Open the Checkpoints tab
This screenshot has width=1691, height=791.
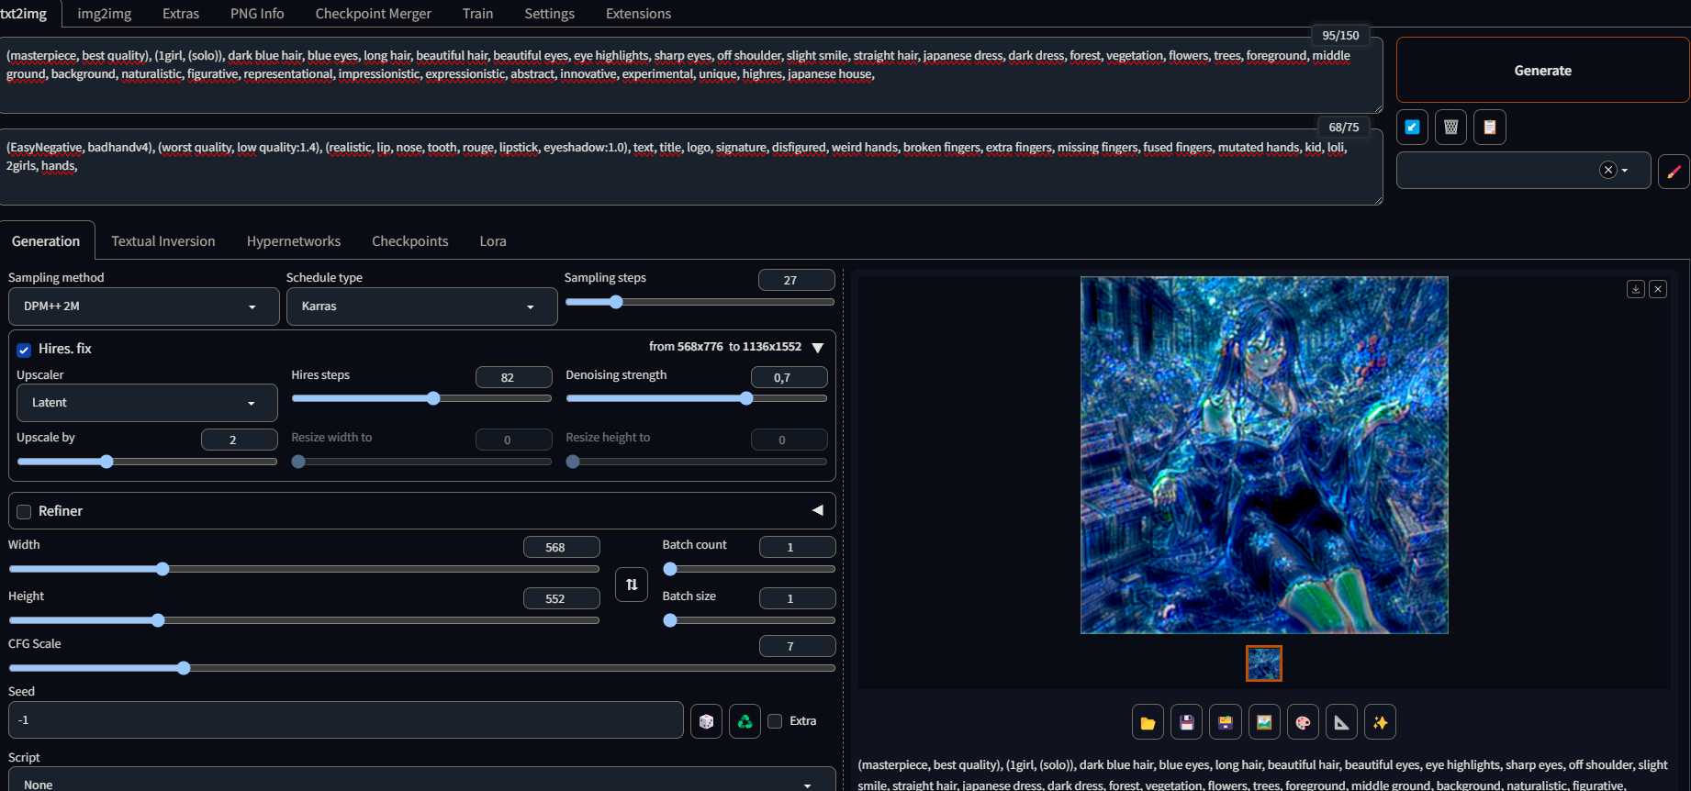point(410,241)
